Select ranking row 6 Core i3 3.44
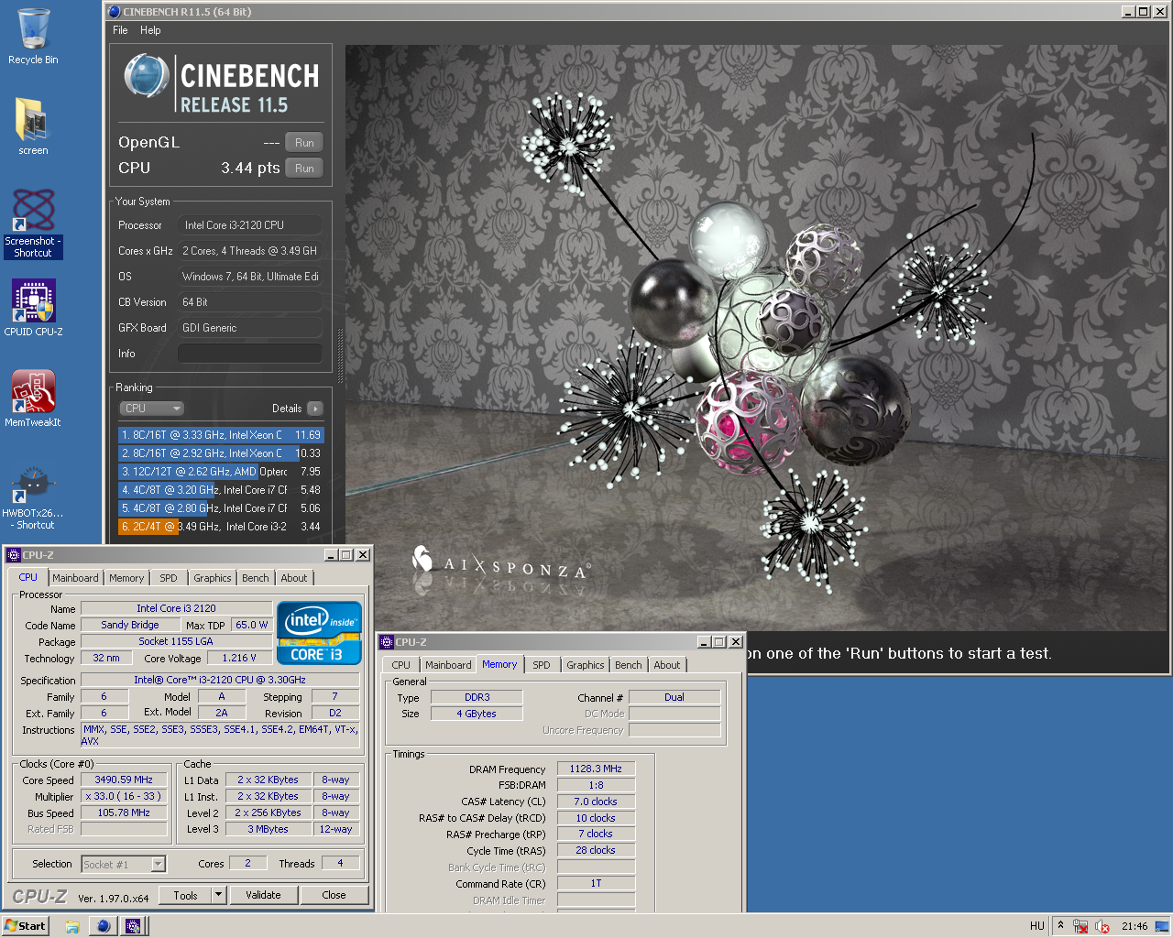 pyautogui.click(x=221, y=527)
